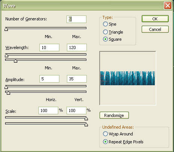Click the horizontal Scale slider handle
174x152 pixels.
point(86,118)
